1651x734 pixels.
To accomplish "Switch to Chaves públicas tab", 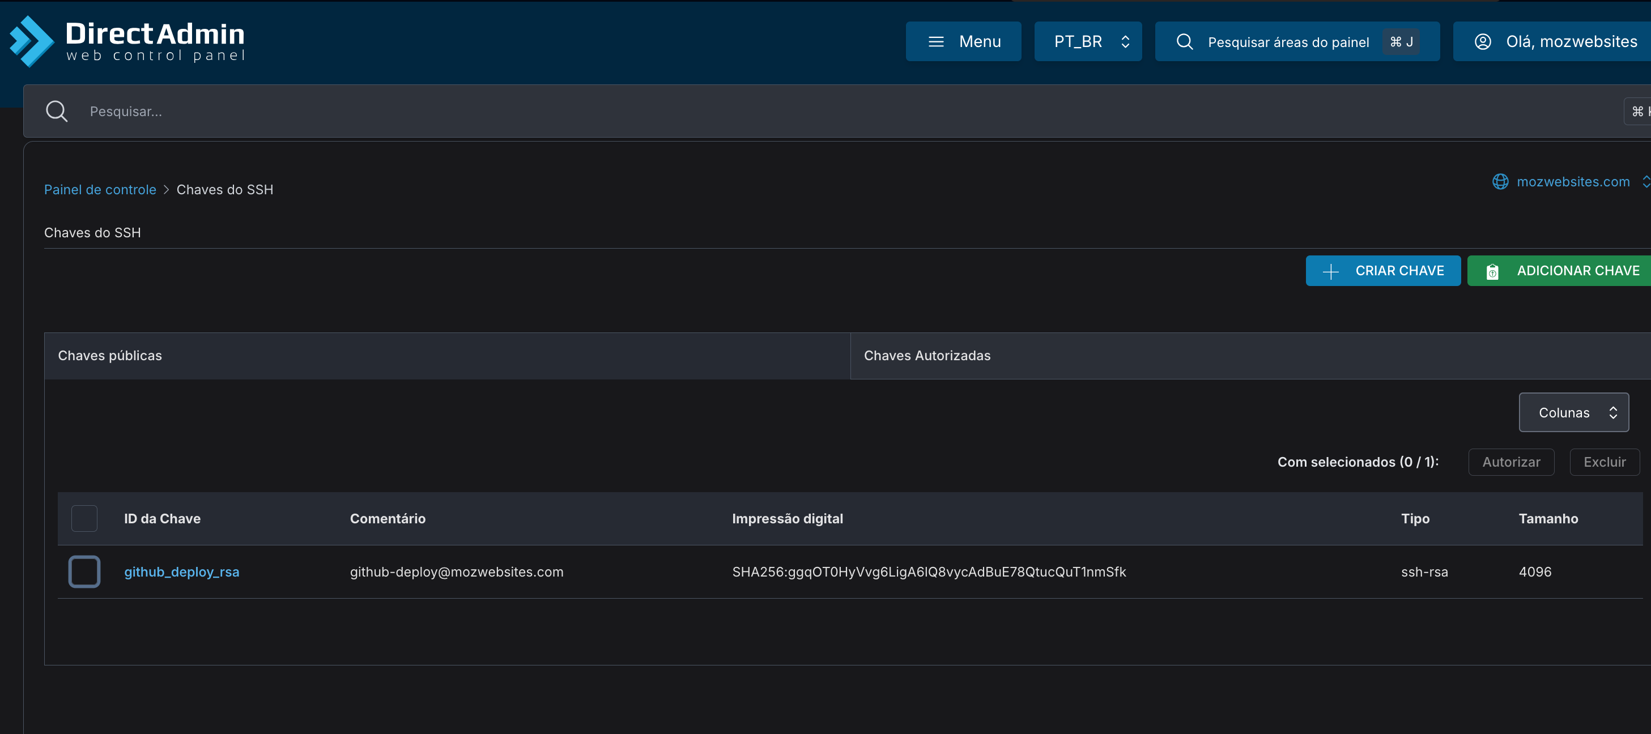I will [446, 356].
